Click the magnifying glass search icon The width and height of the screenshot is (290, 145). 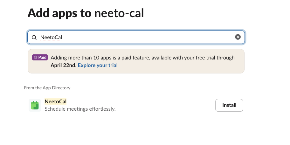click(x=34, y=37)
